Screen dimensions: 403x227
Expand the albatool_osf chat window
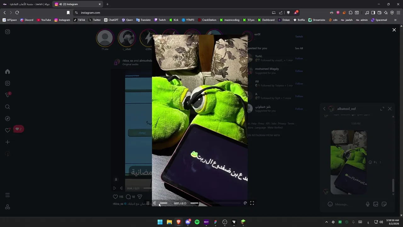pyautogui.click(x=382, y=109)
